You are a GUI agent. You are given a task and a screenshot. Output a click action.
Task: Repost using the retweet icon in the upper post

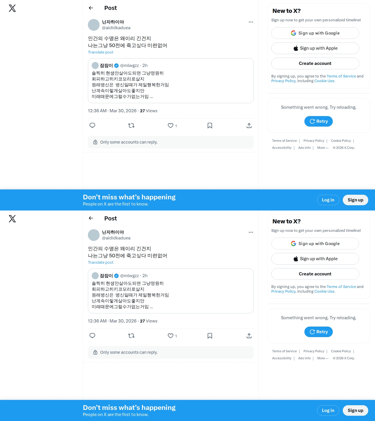click(x=131, y=125)
